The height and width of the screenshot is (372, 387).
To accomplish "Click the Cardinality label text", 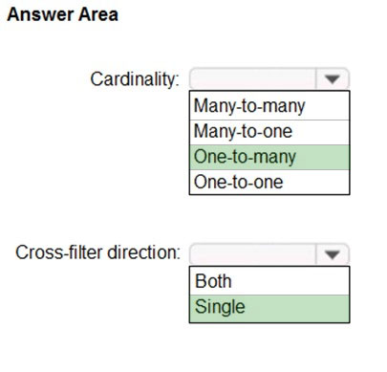I will tap(135, 79).
